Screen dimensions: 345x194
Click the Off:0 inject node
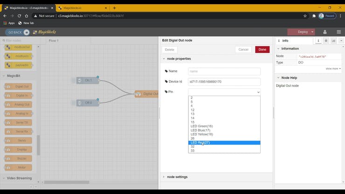(88, 103)
